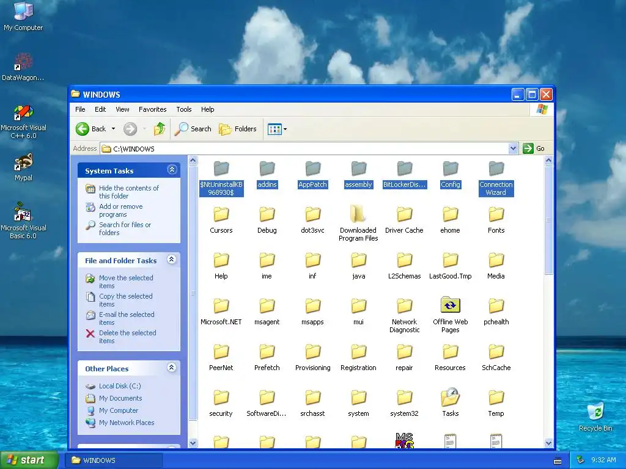Click Copy the selected items link

click(x=126, y=300)
